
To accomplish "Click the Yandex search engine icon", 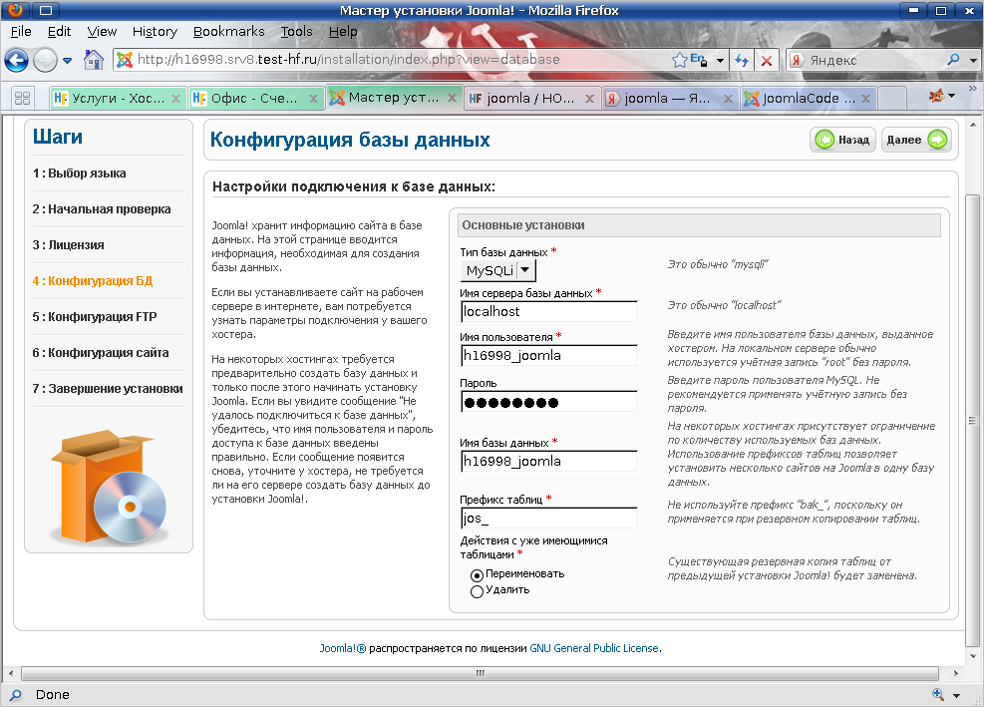I will coord(797,60).
